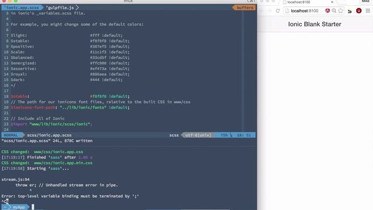Click #11c1f3 value on $calm line

pyautogui.click(x=98, y=52)
